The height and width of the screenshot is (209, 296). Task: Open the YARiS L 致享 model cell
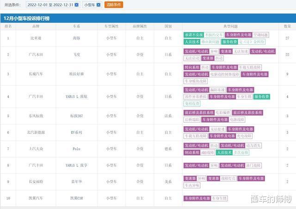click(76, 165)
